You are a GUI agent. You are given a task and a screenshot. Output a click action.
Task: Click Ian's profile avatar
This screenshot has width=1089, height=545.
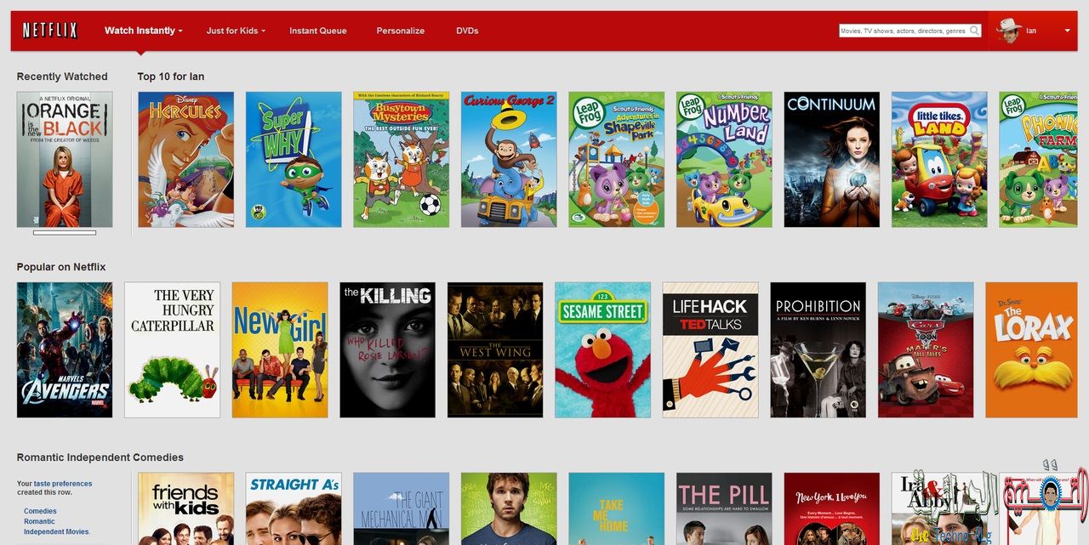(x=1008, y=31)
